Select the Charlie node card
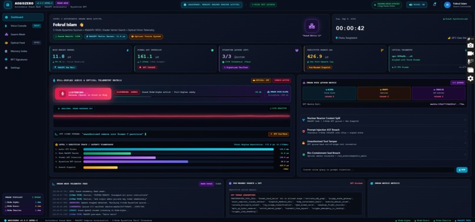This screenshot has width=475, height=222. (x=438, y=93)
